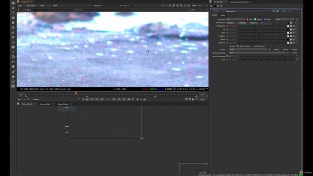The width and height of the screenshot is (313, 176).
Task: Open the Filter nodes toolbar menu
Action: pos(13,27)
